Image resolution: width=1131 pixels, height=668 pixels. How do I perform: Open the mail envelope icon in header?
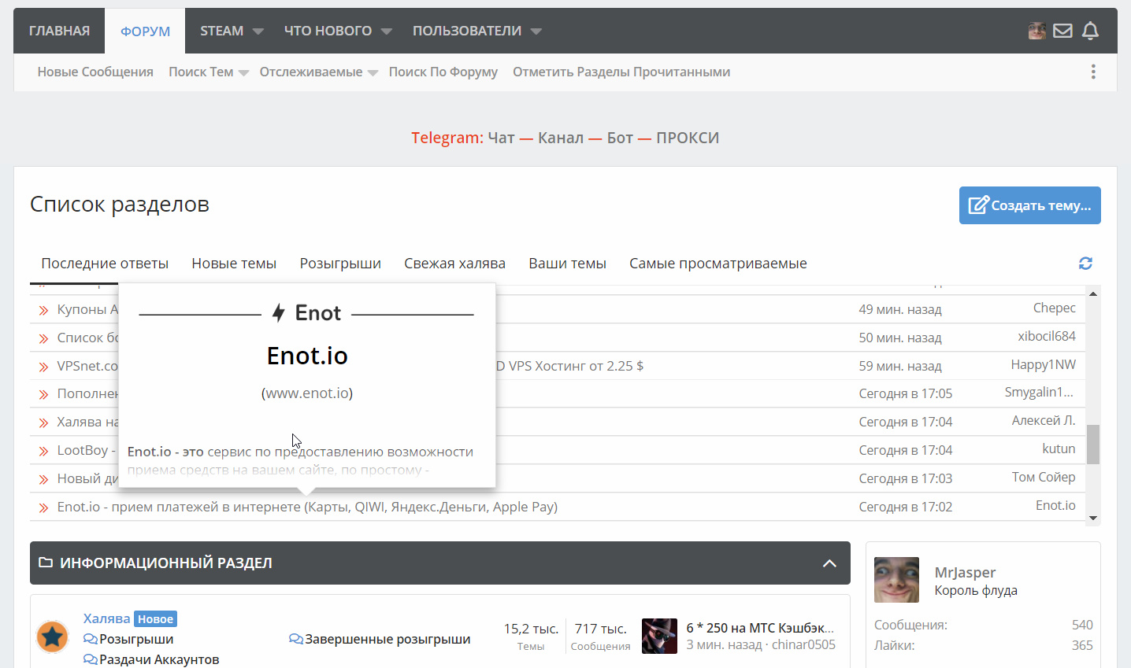point(1063,31)
